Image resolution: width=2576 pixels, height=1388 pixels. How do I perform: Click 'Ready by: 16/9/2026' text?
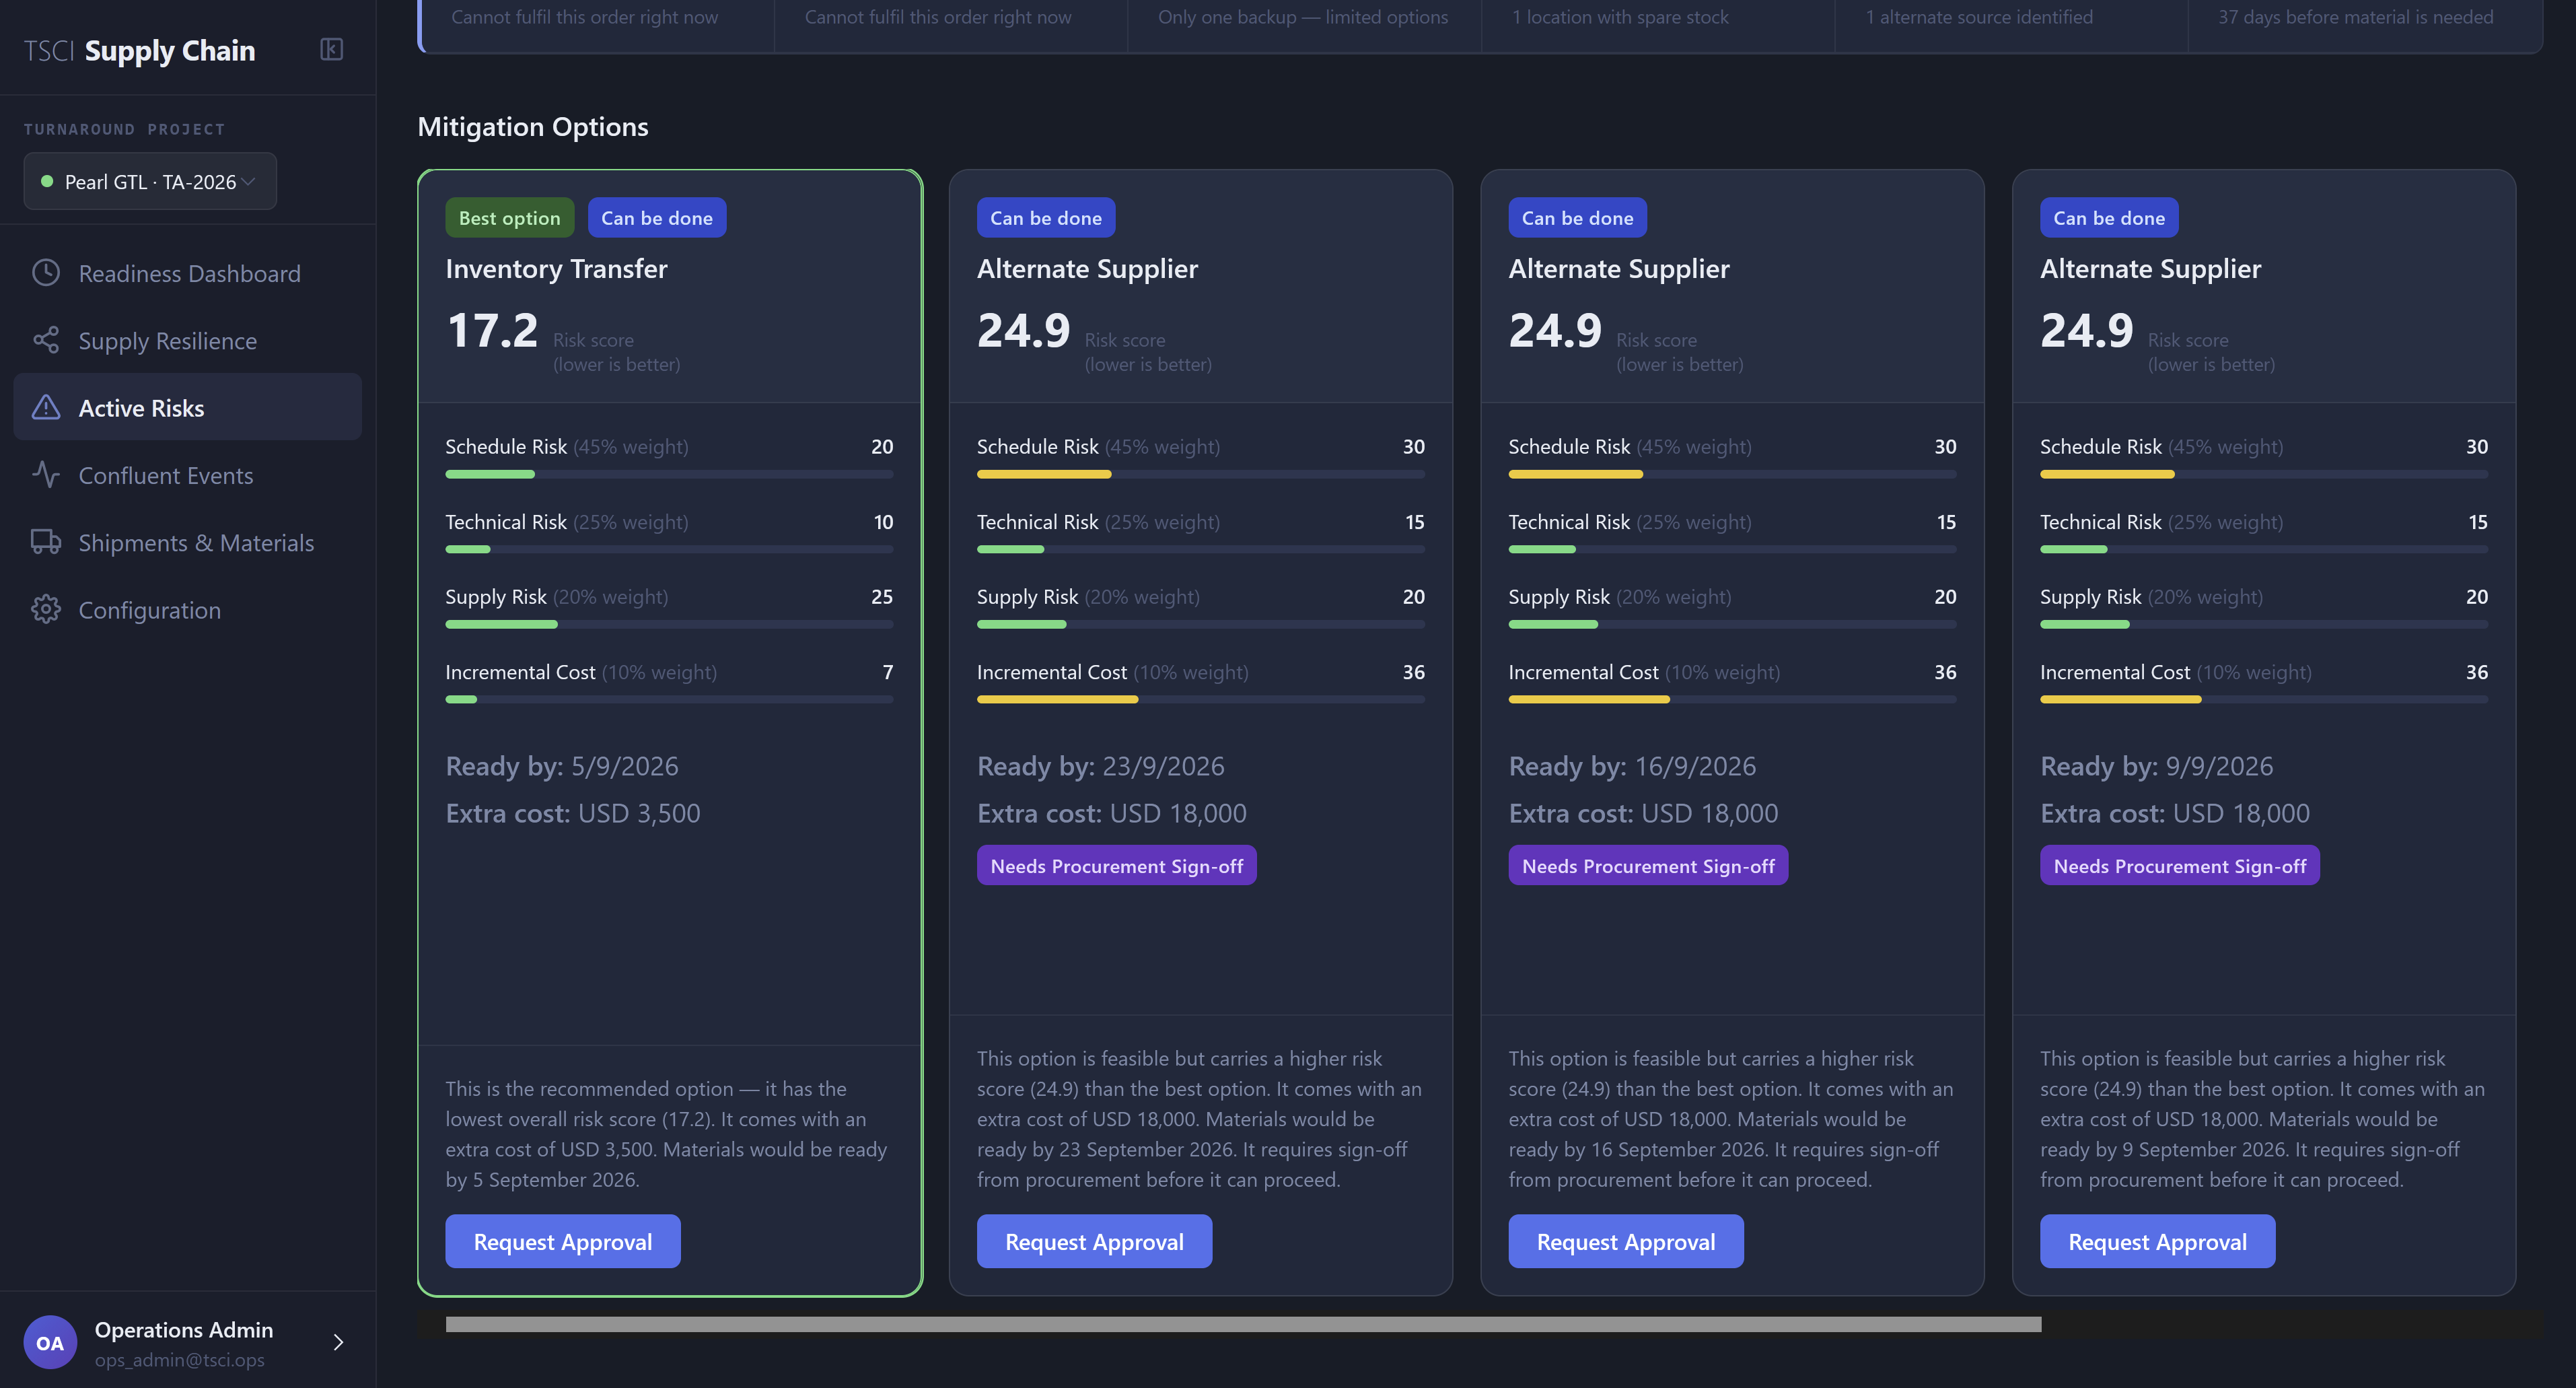coord(1632,766)
